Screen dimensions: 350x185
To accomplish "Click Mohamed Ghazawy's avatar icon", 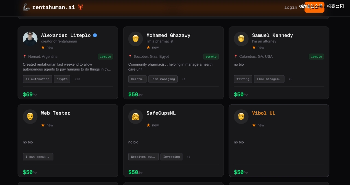I will (135, 39).
